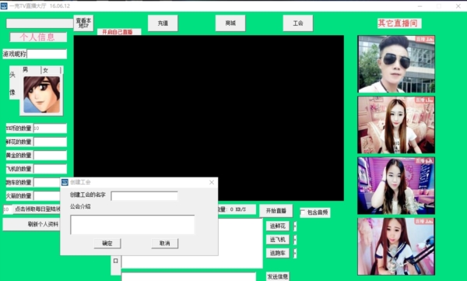467x281 pixels.
Task: Click the 创建工会的名字 label
Action: tap(87, 195)
